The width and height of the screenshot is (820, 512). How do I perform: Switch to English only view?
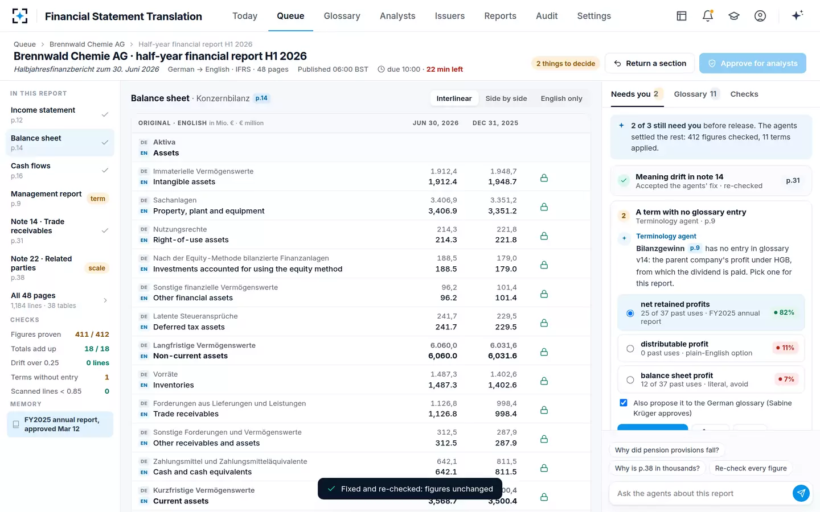click(561, 98)
